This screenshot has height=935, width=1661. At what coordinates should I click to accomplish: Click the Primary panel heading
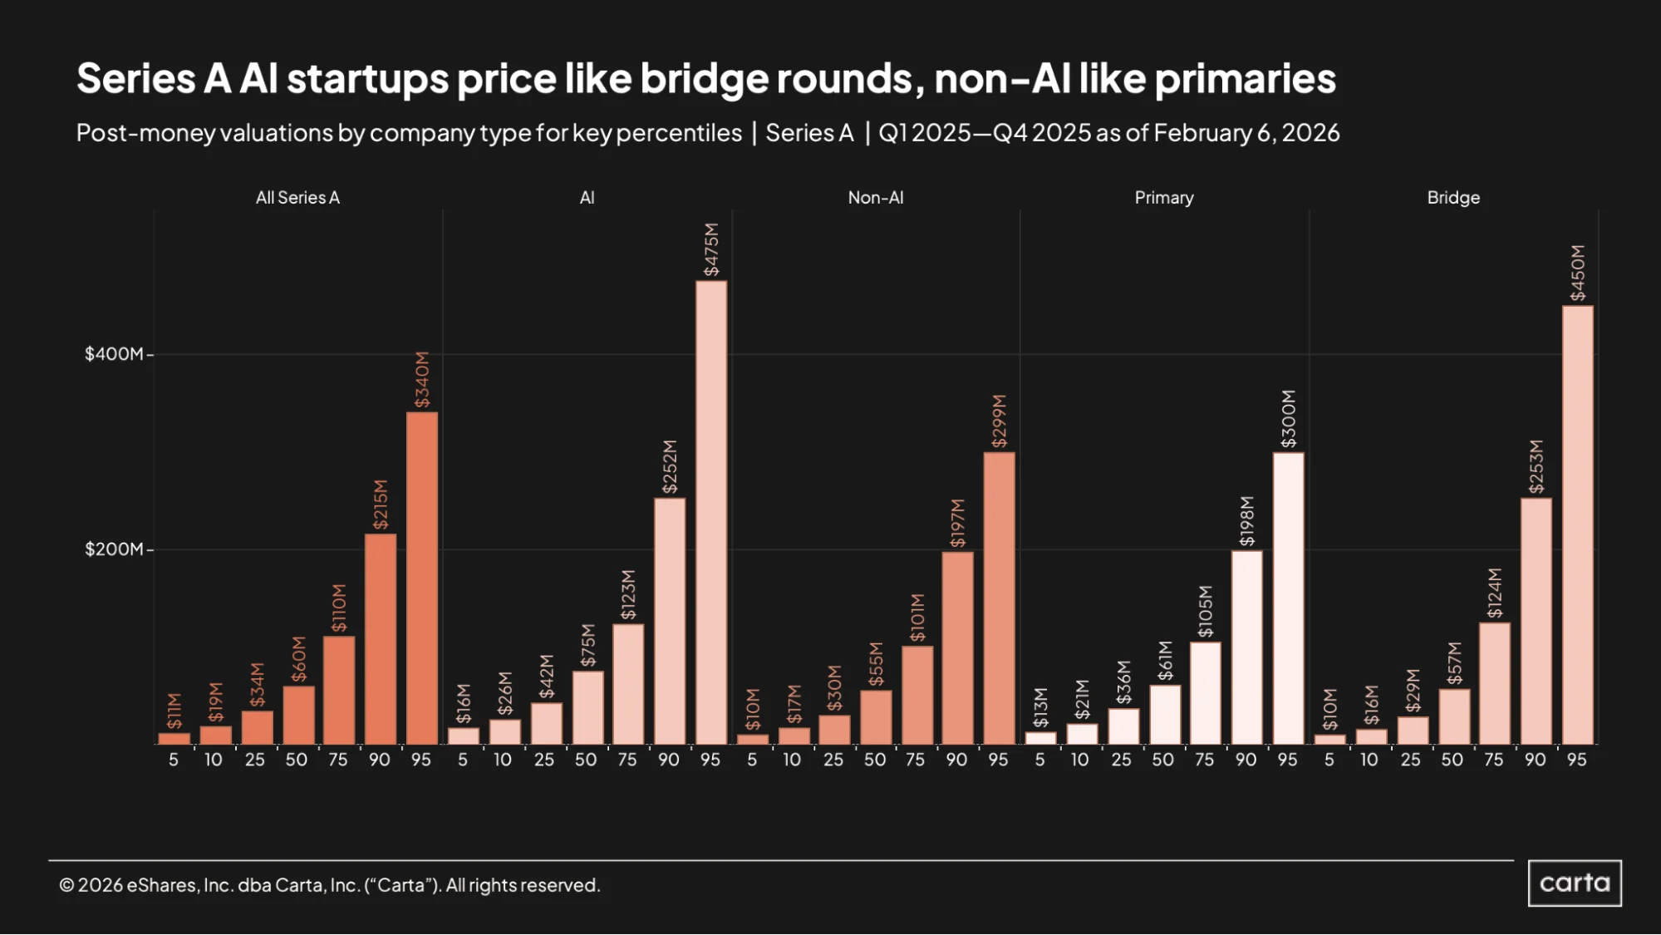[x=1164, y=198]
